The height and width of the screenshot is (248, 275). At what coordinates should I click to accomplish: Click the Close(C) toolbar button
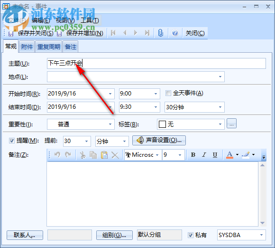tap(195, 33)
